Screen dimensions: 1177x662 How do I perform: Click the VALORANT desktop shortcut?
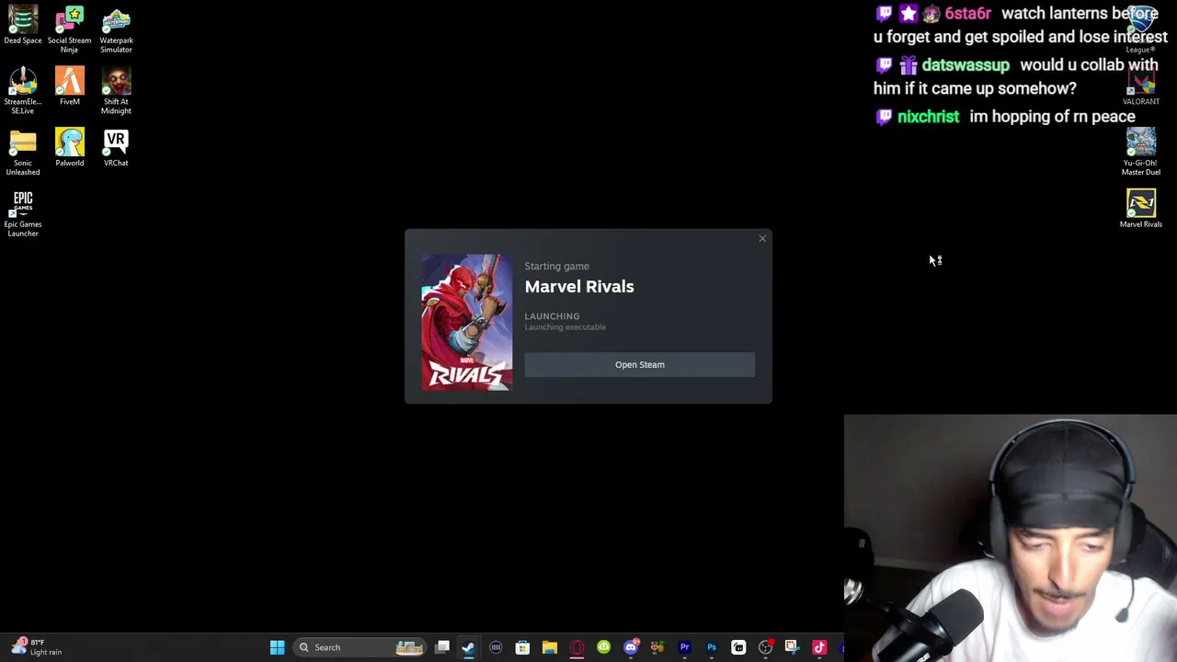[1141, 86]
